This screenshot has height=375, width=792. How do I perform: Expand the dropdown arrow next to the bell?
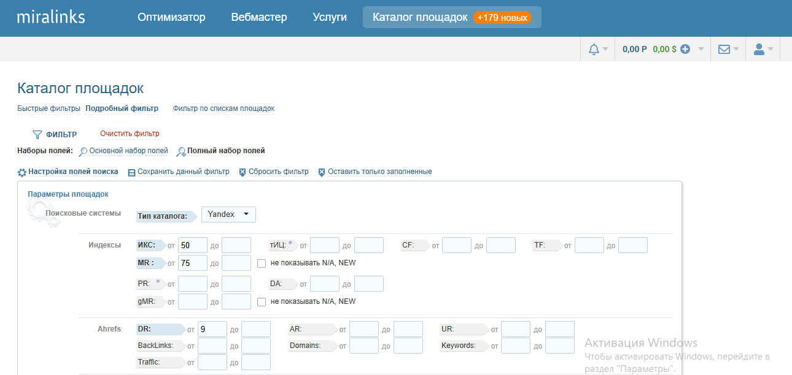[605, 50]
